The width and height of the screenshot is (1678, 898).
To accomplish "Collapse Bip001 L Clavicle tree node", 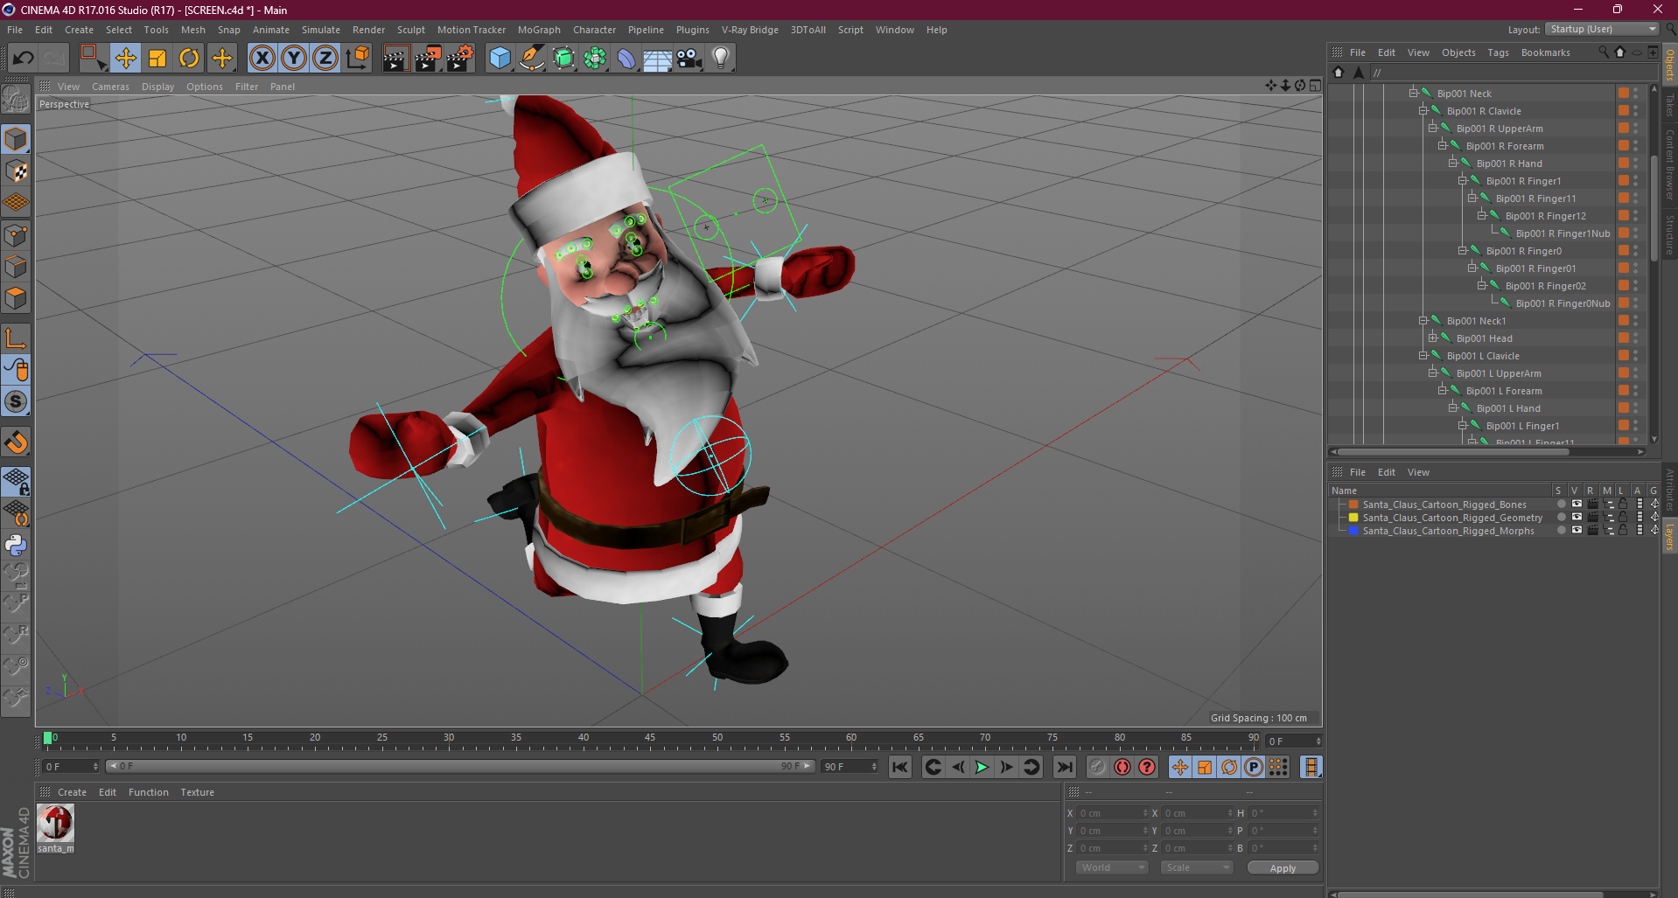I will [1423, 356].
